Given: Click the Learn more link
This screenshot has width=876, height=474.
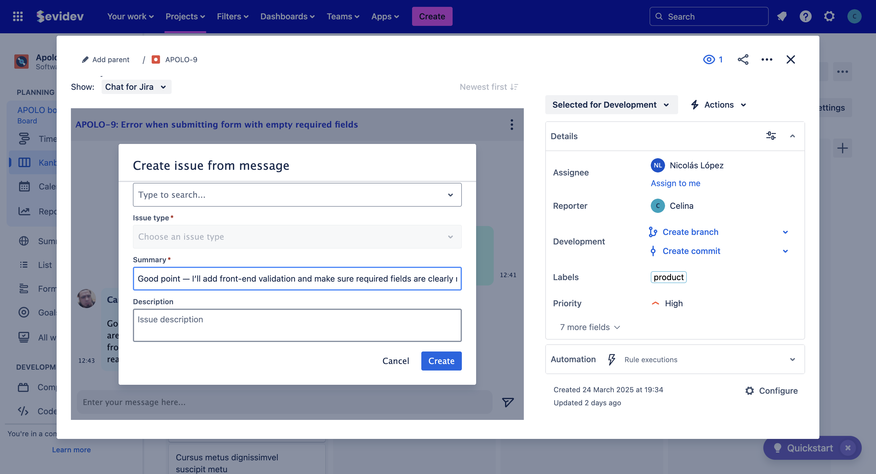Looking at the screenshot, I should pyautogui.click(x=71, y=450).
